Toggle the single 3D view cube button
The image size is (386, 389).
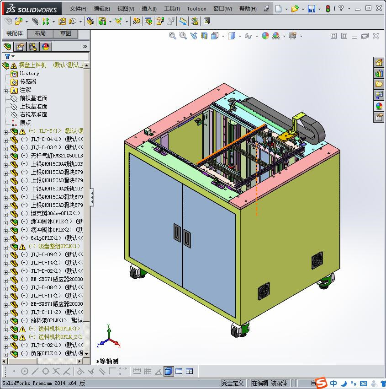169,372
